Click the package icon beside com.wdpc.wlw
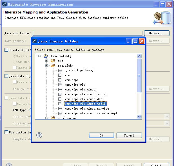The height and width of the screenshot is (166, 174). (60, 85)
